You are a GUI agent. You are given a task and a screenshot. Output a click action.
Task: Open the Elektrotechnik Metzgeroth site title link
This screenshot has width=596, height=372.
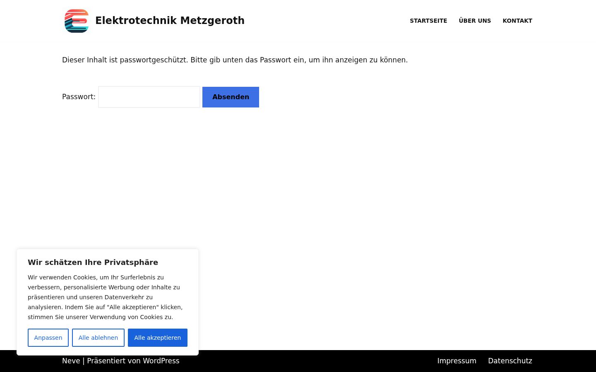click(170, 21)
